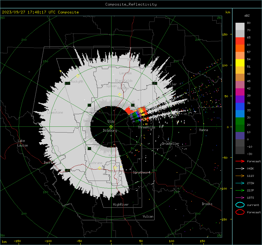Click the Vulcan town label
Screen dimensions: 262x245
tap(148, 216)
